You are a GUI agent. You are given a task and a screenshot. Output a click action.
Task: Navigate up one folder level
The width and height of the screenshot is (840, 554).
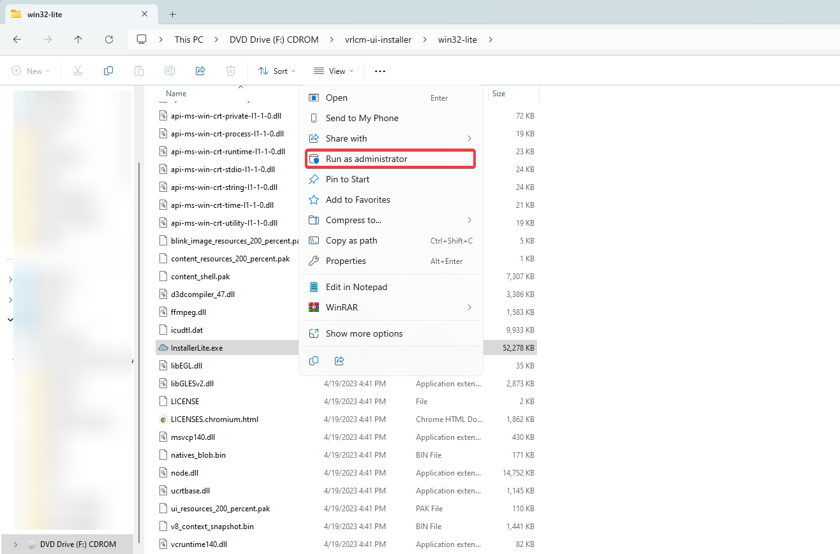point(78,40)
